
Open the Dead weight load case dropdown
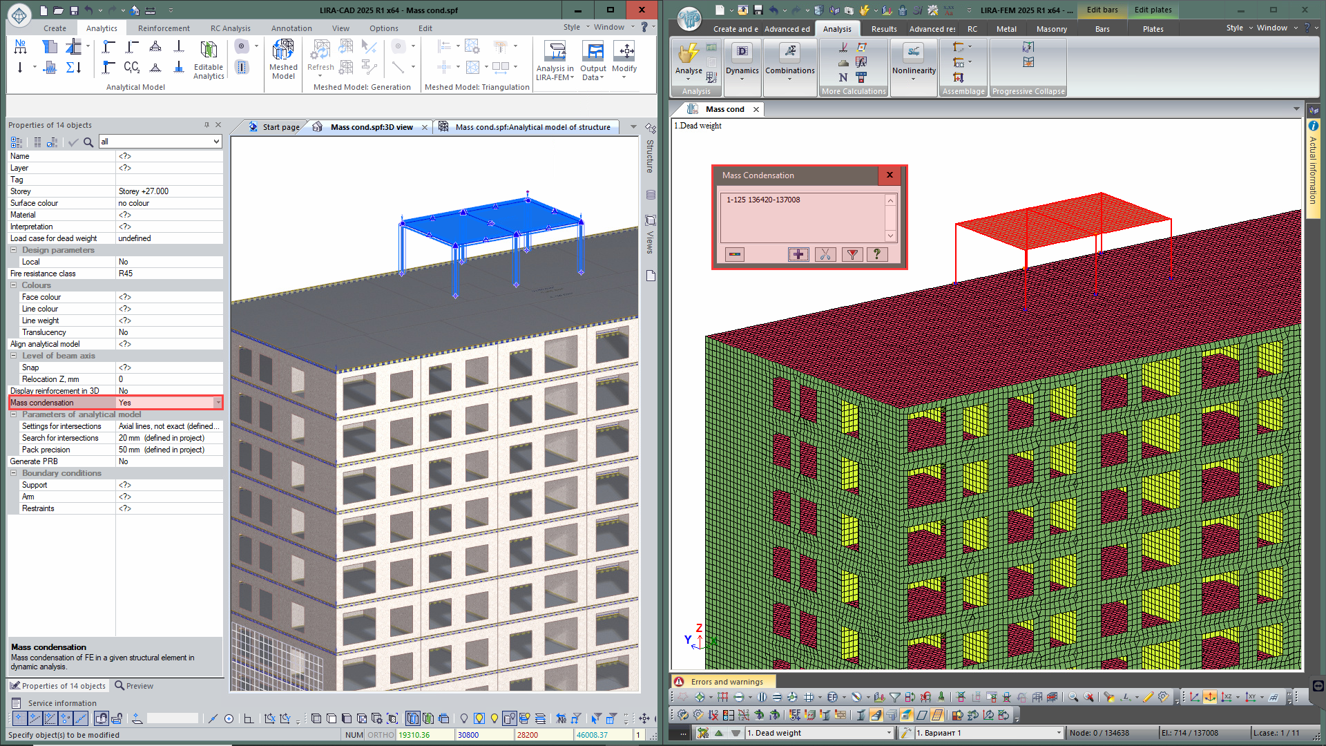pos(889,733)
